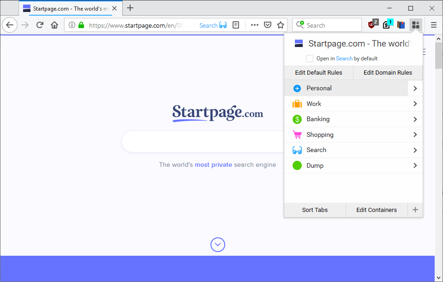The width and height of the screenshot is (443, 282).
Task: Click the Startpage.com logo
Action: [x=217, y=113]
